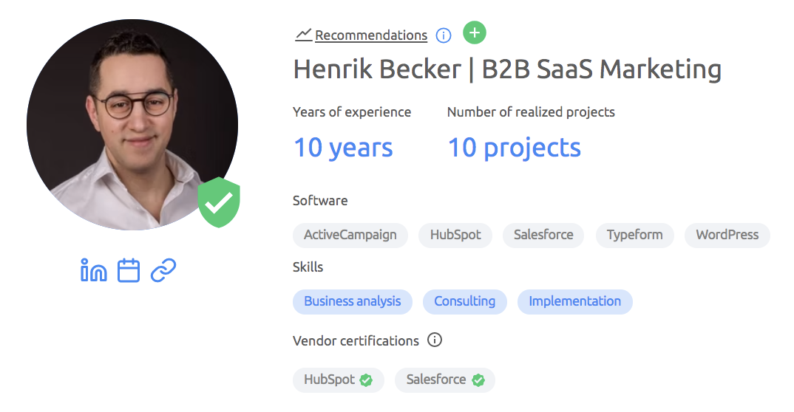Image resolution: width=794 pixels, height=412 pixels.
Task: Select the Implementation skill tag
Action: pyautogui.click(x=574, y=301)
